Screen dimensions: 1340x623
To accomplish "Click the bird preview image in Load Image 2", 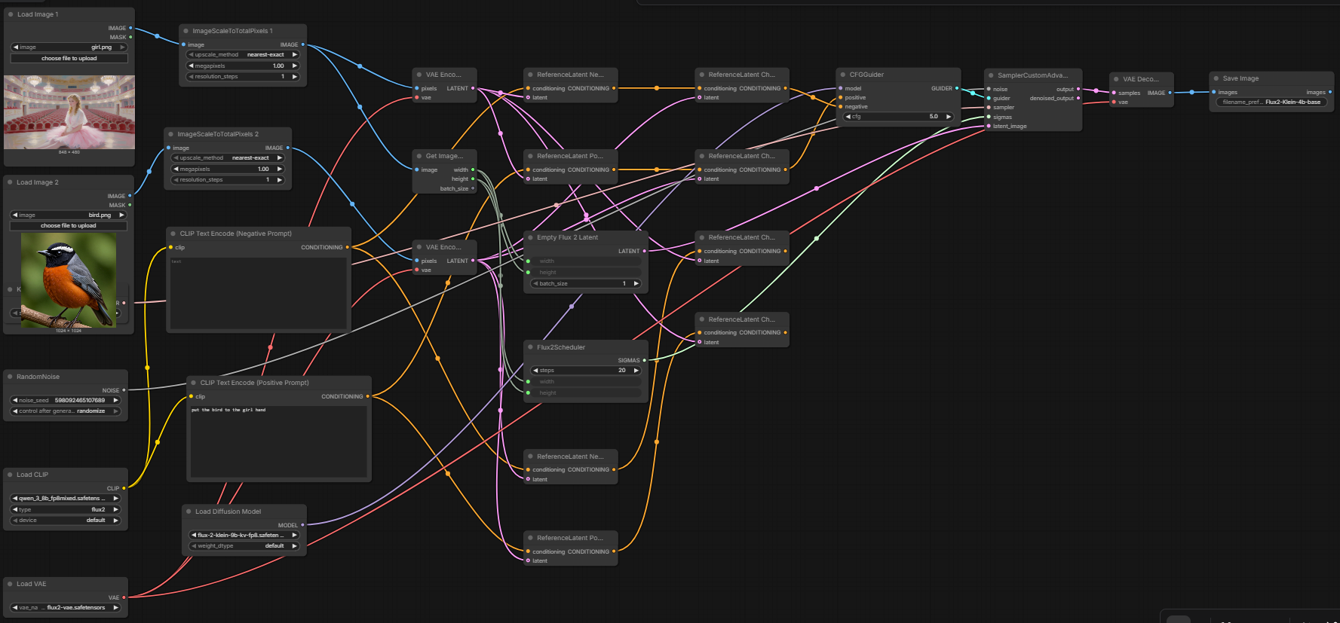I will [69, 279].
